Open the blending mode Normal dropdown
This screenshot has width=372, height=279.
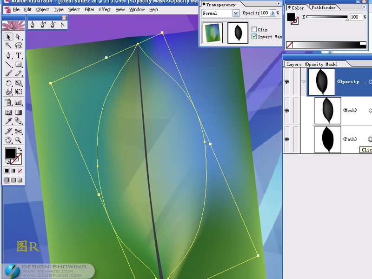pos(235,13)
